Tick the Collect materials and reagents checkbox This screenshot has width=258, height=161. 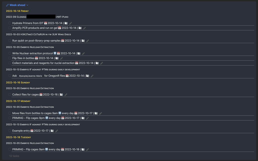[x=10, y=63]
